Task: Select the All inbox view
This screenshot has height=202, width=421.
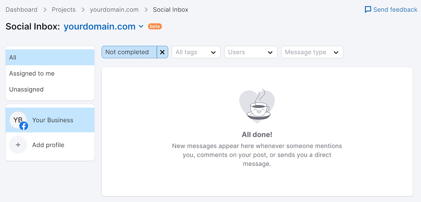Action: tap(50, 57)
